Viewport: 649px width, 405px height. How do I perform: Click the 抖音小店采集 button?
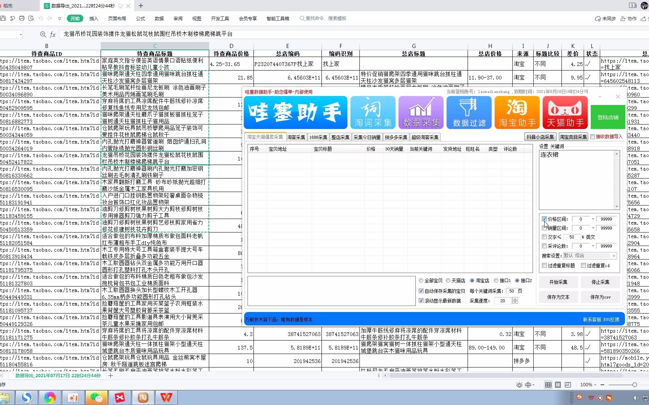coord(540,137)
